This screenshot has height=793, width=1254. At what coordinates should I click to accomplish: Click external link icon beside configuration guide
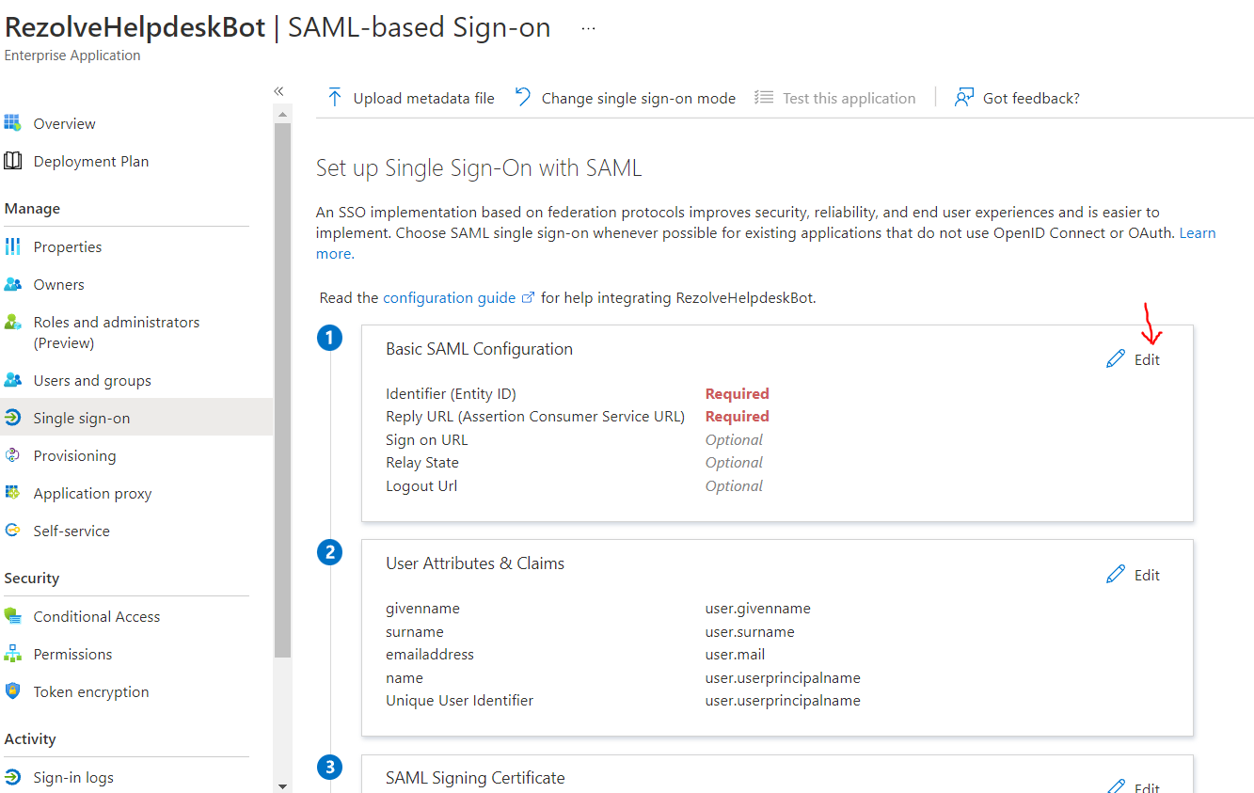pos(528,298)
